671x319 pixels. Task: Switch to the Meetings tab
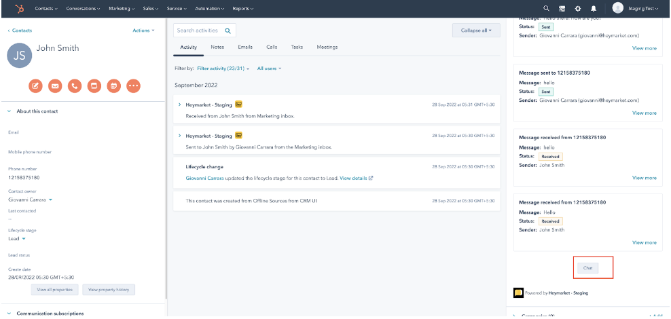point(327,47)
